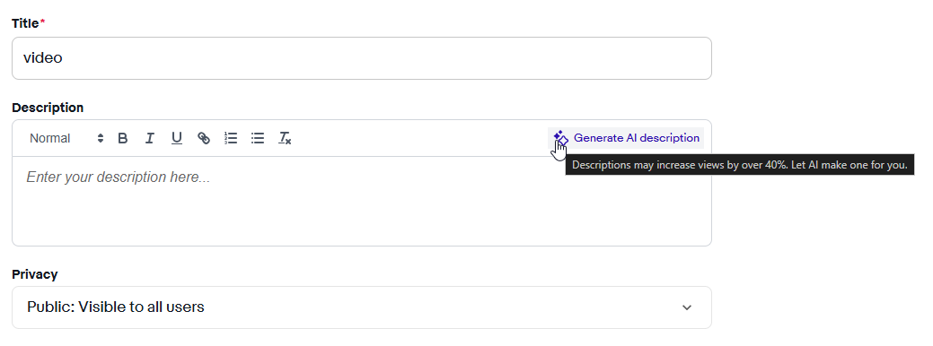This screenshot has height=346, width=933.
Task: Click the Privacy label
Action: coord(34,274)
